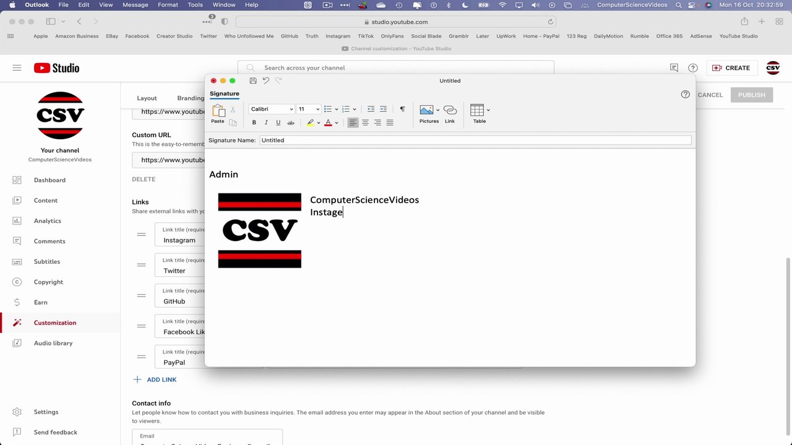Viewport: 792px width, 445px height.
Task: Apply red font color
Action: coord(328,122)
